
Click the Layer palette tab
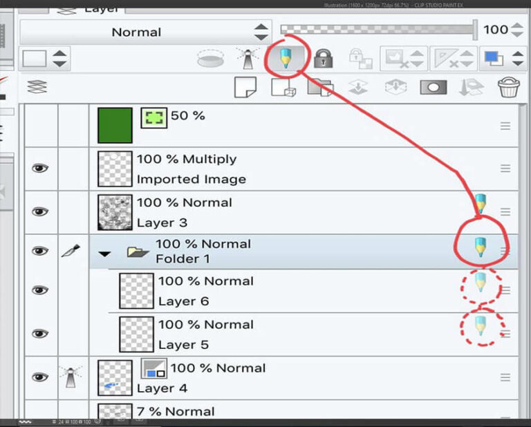pyautogui.click(x=87, y=10)
